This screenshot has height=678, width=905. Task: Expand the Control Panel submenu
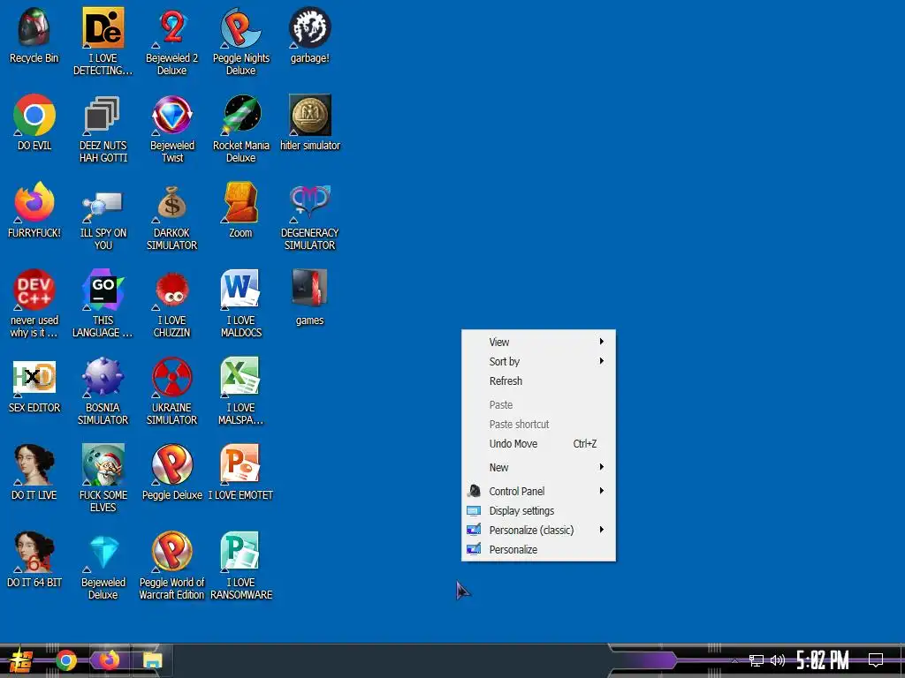tap(538, 491)
